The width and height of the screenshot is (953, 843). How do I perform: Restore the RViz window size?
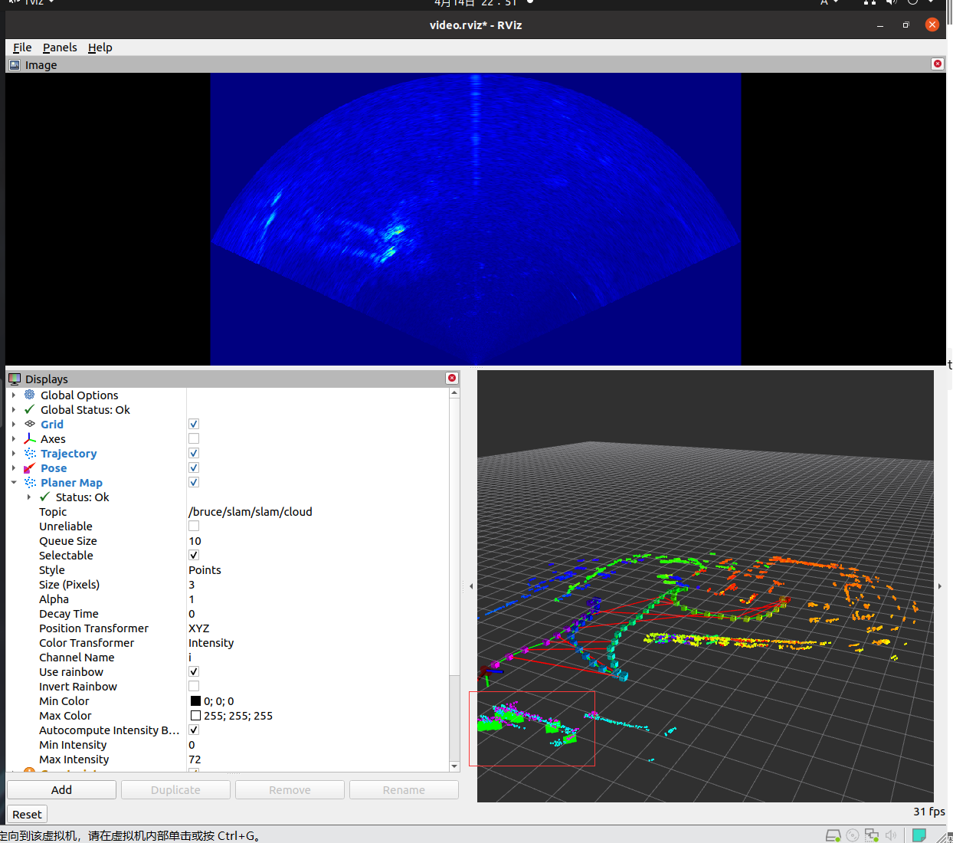coord(906,25)
